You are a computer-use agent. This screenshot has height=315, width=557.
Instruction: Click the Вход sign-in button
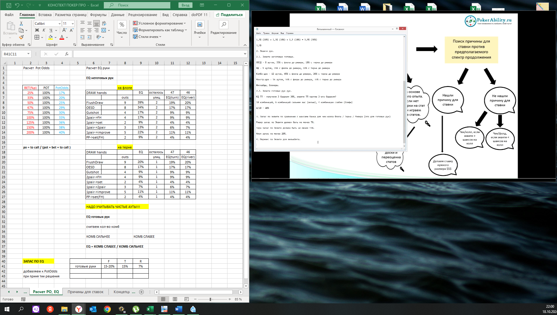pos(185,5)
